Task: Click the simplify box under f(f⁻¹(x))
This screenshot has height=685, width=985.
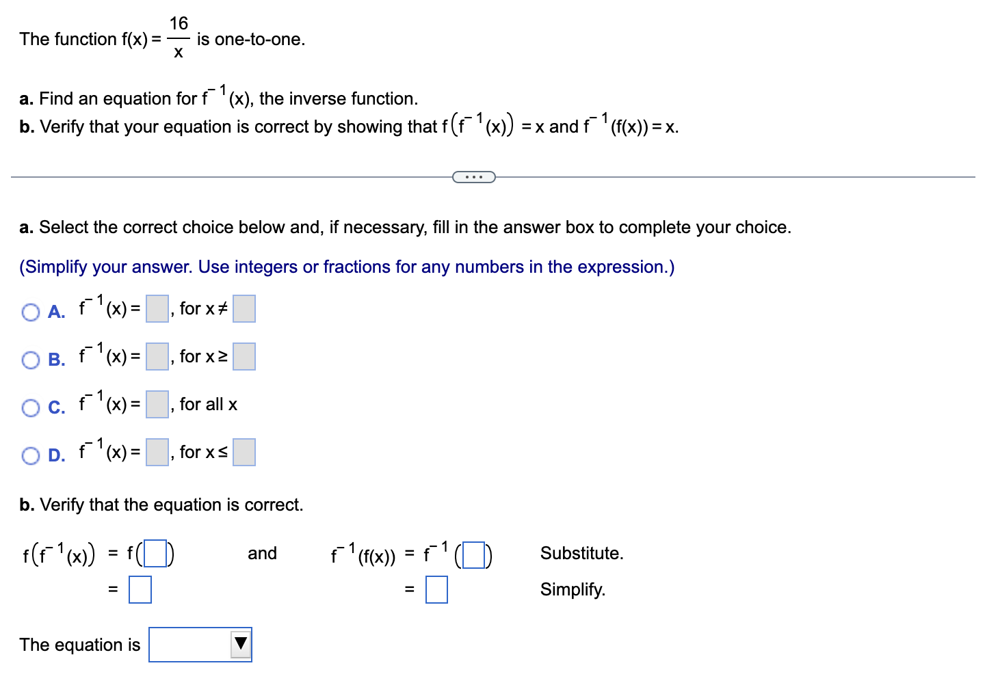Action: point(140,589)
